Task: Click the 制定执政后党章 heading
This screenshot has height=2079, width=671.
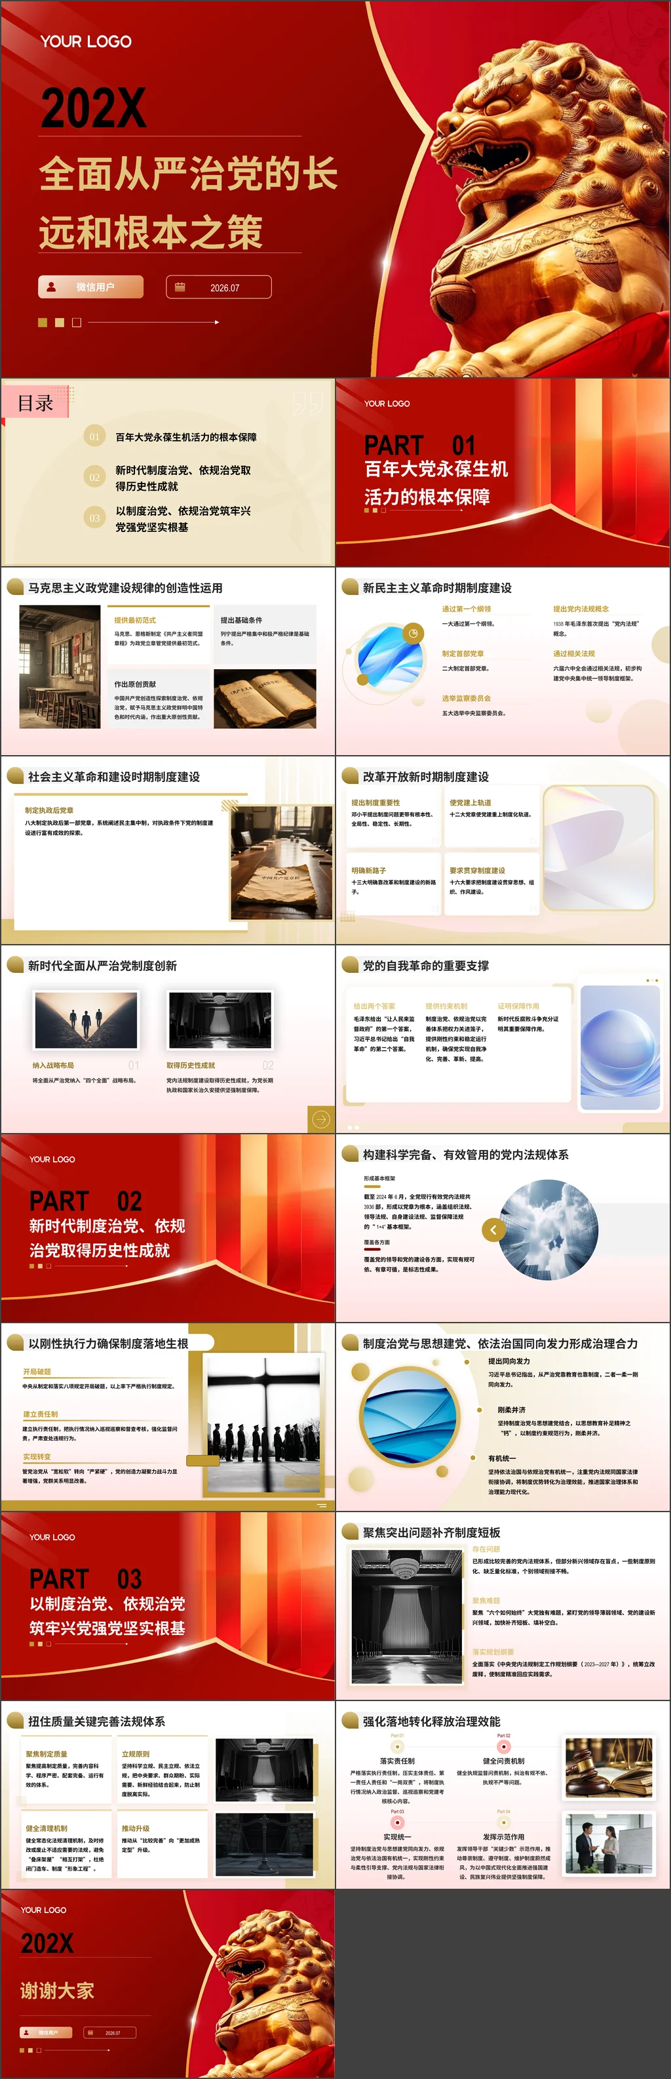Action: tap(48, 810)
